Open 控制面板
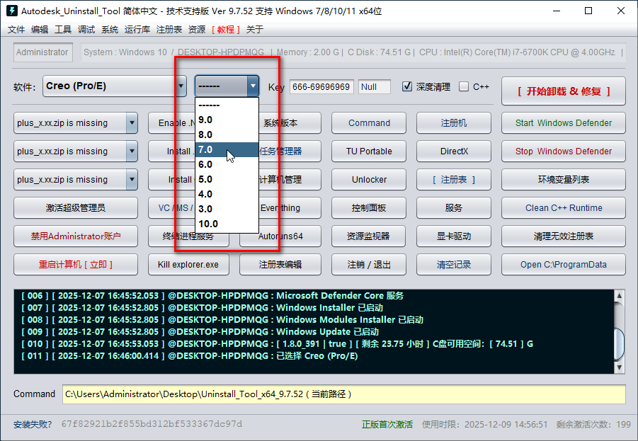 (369, 208)
